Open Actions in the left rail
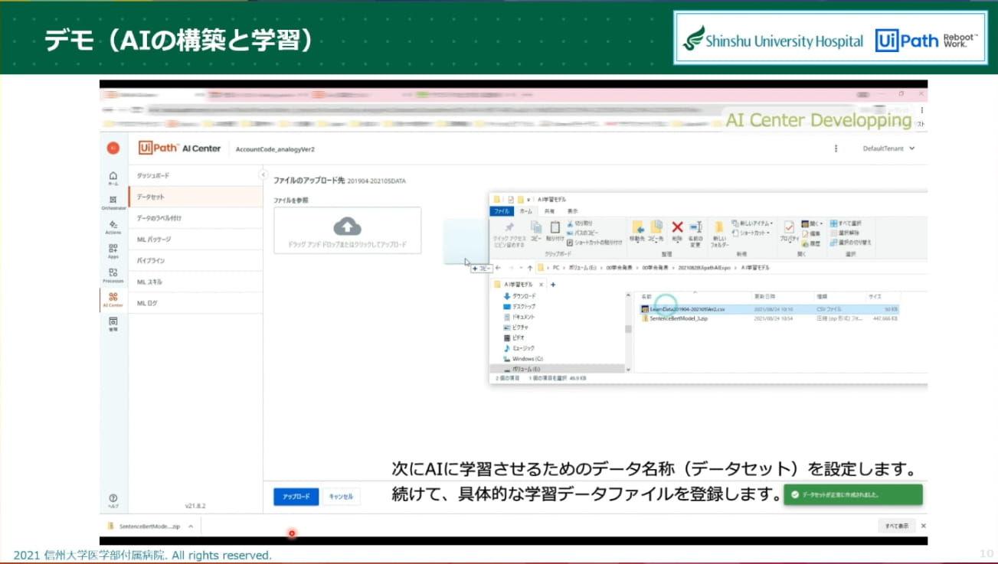 coord(113,227)
